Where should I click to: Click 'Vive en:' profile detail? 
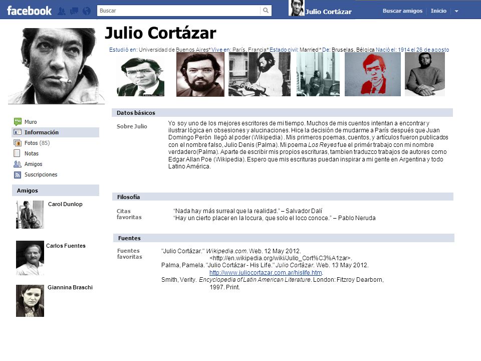221,50
